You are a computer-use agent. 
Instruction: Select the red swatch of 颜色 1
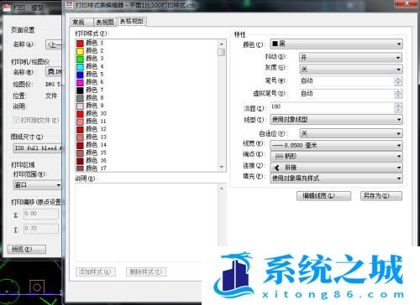(x=80, y=44)
